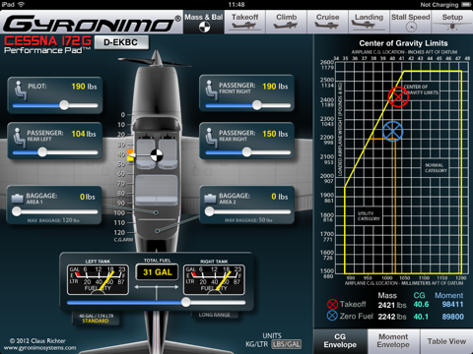This screenshot has height=354, width=473.
Task: Select the Standard 46 GAL tank option
Action: click(x=96, y=319)
